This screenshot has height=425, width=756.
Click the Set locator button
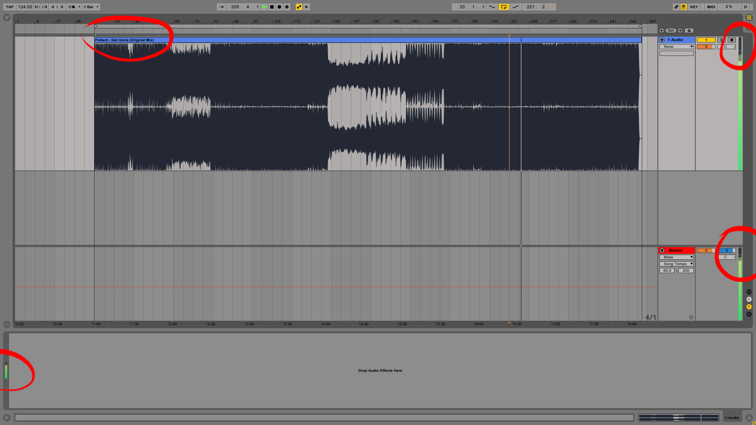click(x=671, y=30)
